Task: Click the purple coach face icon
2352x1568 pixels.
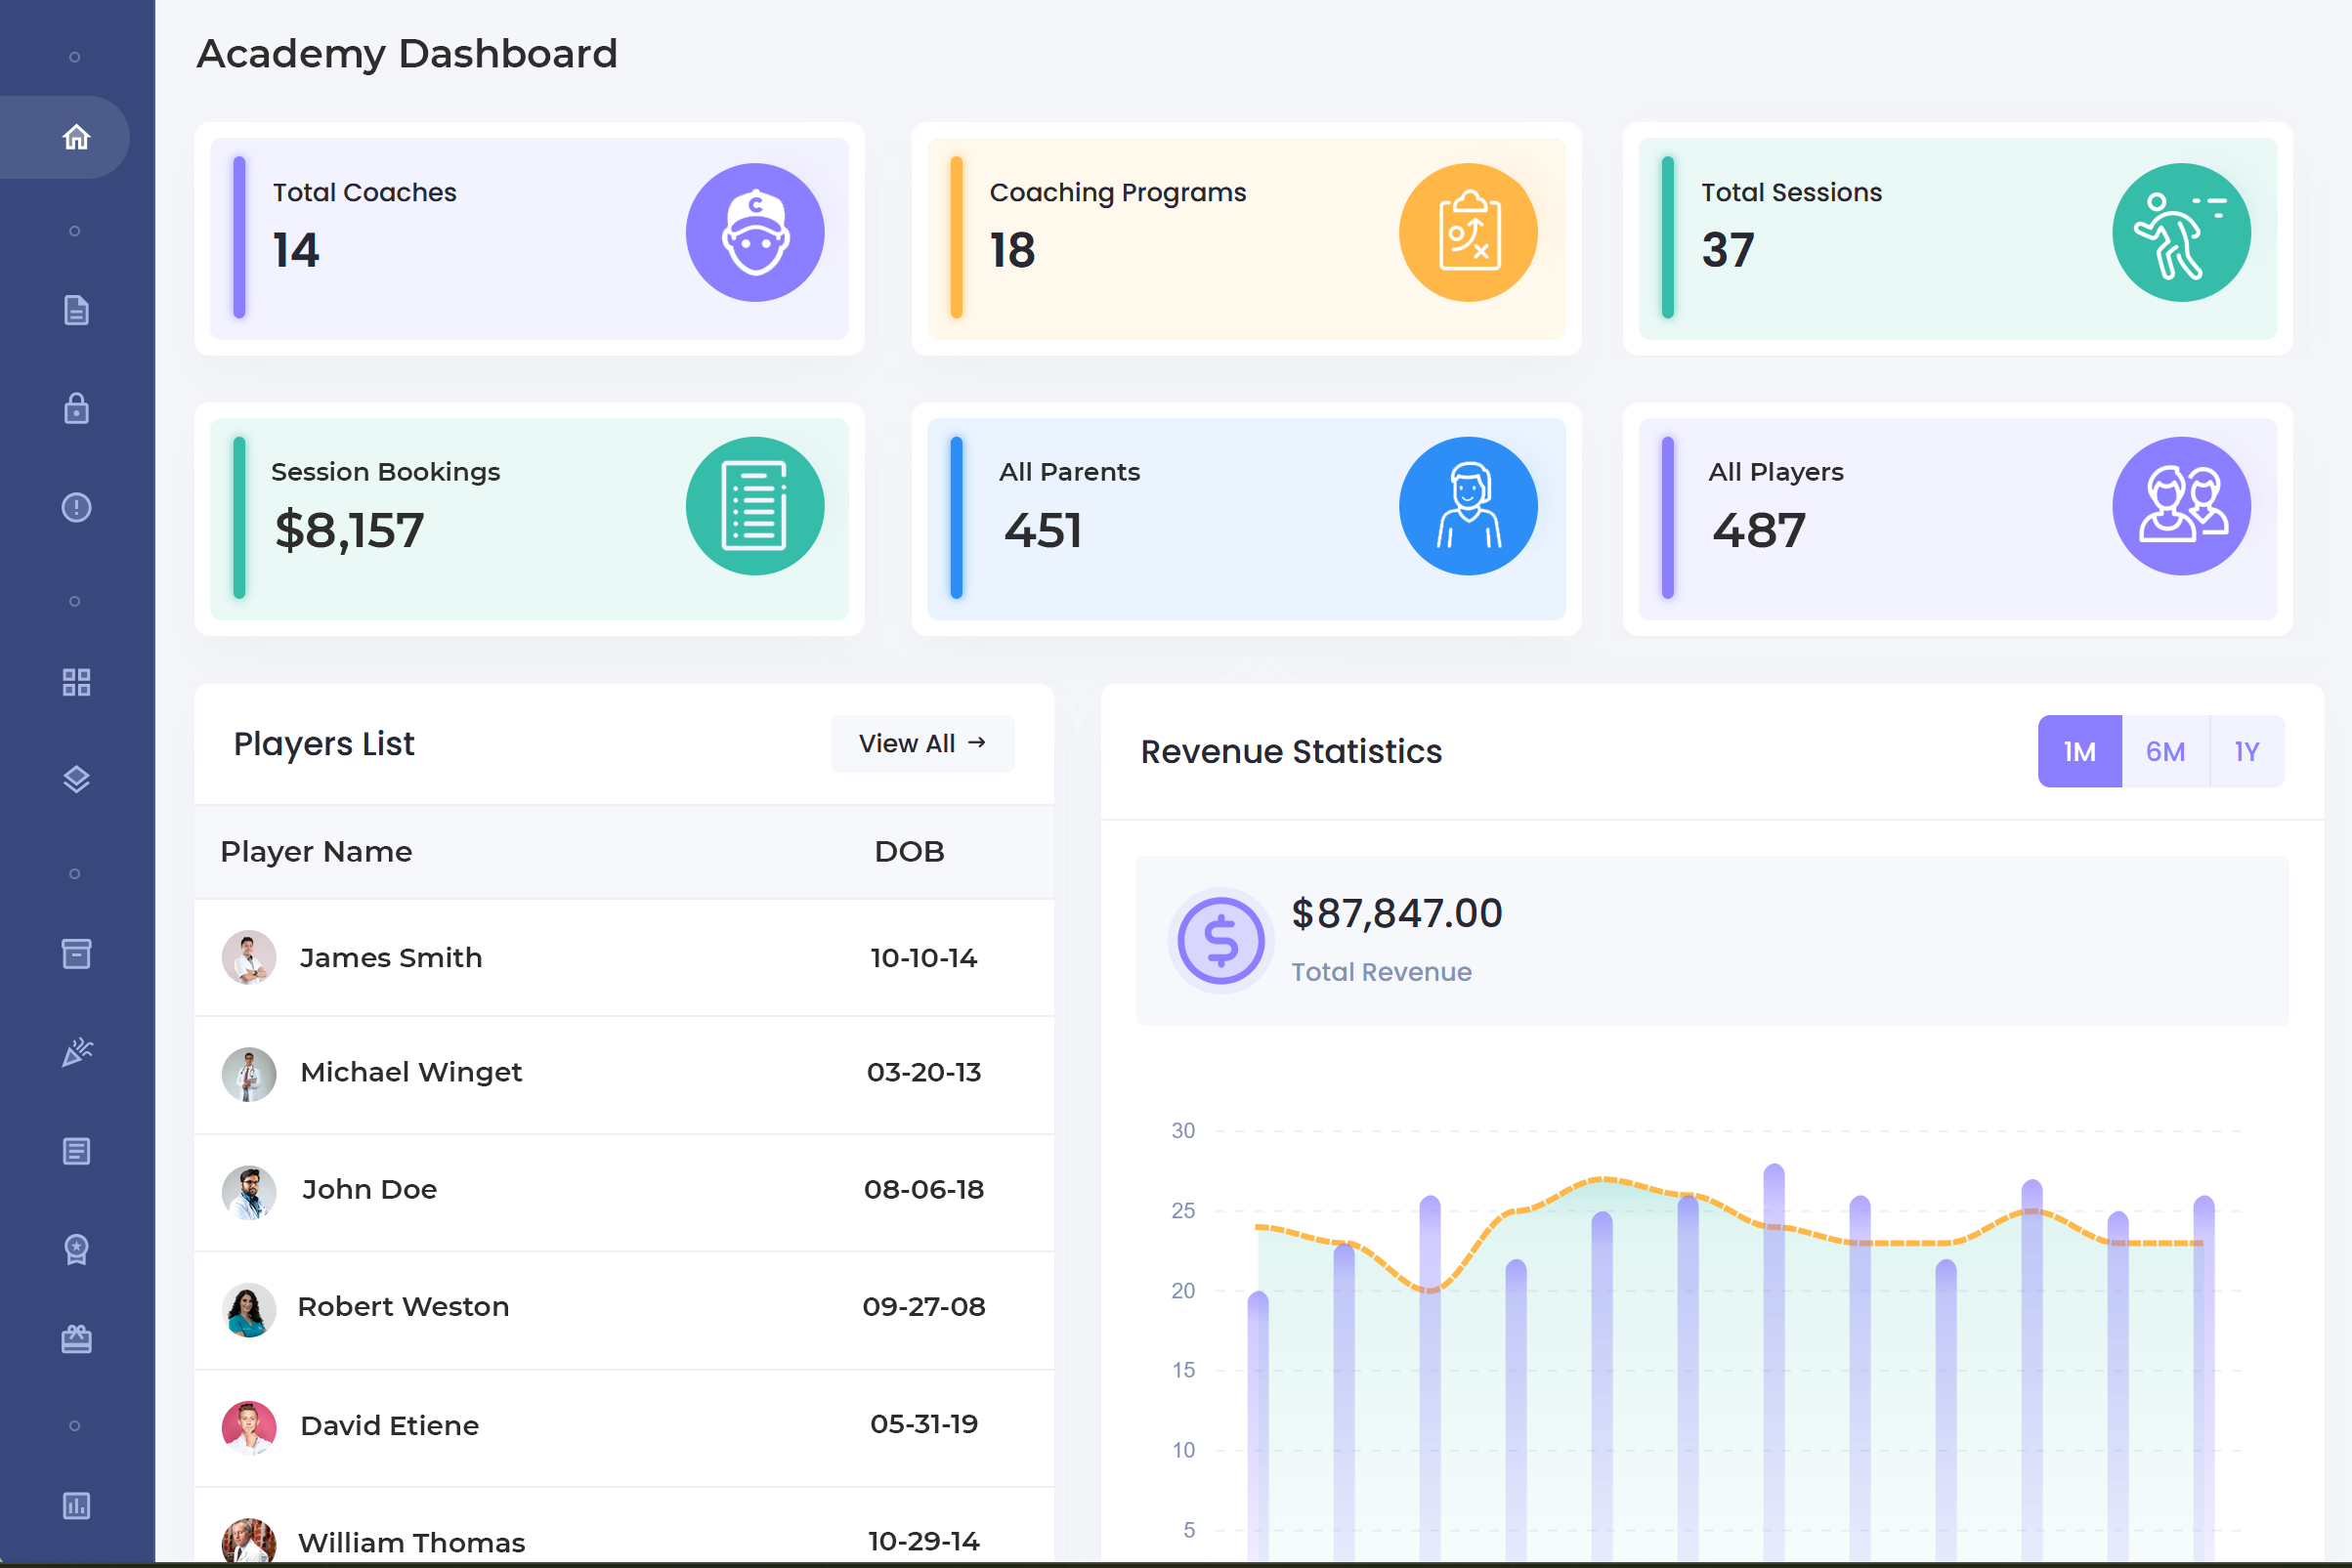Action: [755, 233]
